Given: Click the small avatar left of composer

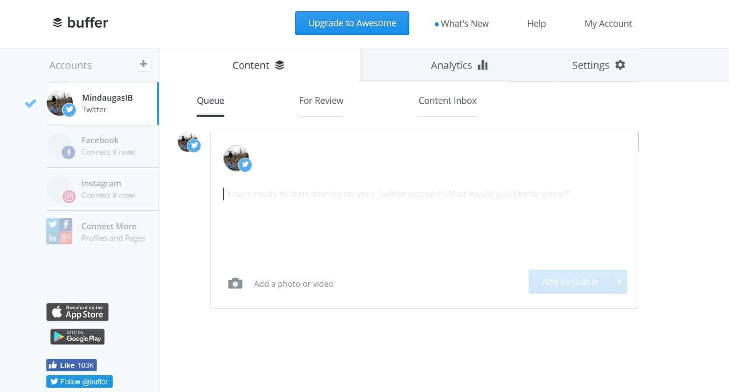Looking at the screenshot, I should [189, 142].
